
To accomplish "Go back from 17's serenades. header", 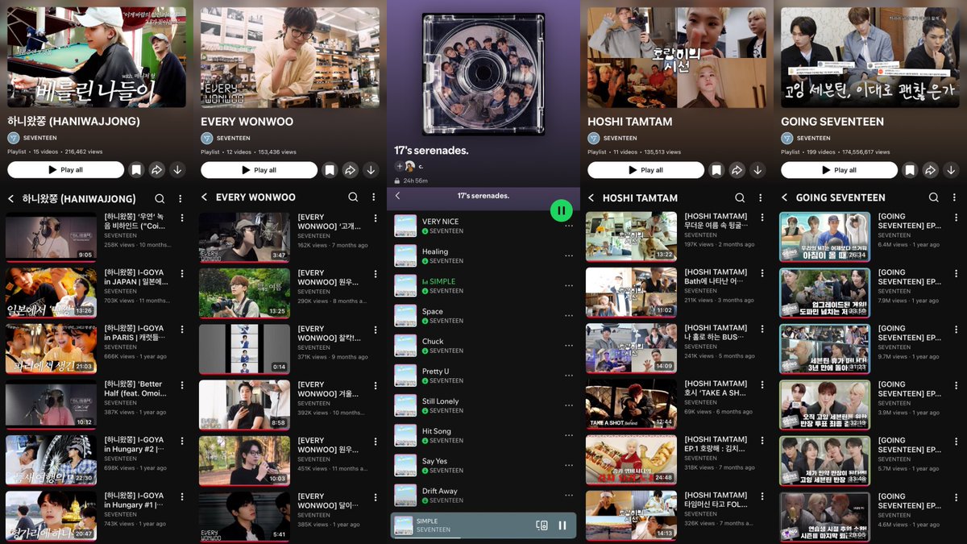I will click(398, 196).
